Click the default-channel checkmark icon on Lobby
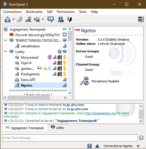The image size is (146, 149). tap(60, 52)
